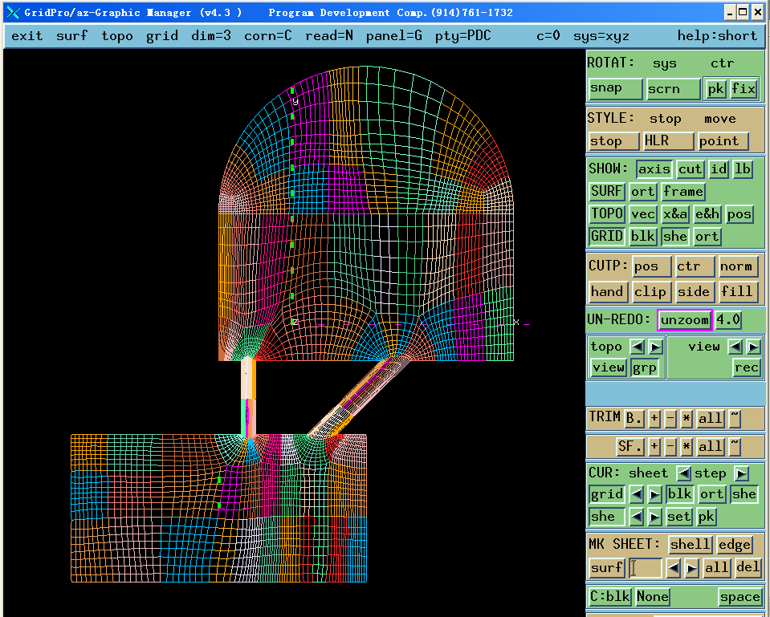Step to previous topo with left arrow
The height and width of the screenshot is (617, 770).
[637, 347]
